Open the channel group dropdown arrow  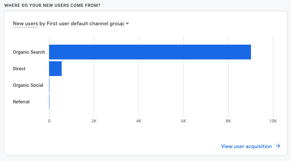(127, 24)
